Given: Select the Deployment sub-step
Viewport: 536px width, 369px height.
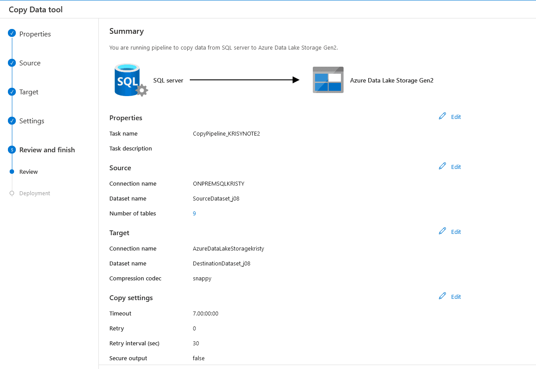Looking at the screenshot, I should (35, 193).
